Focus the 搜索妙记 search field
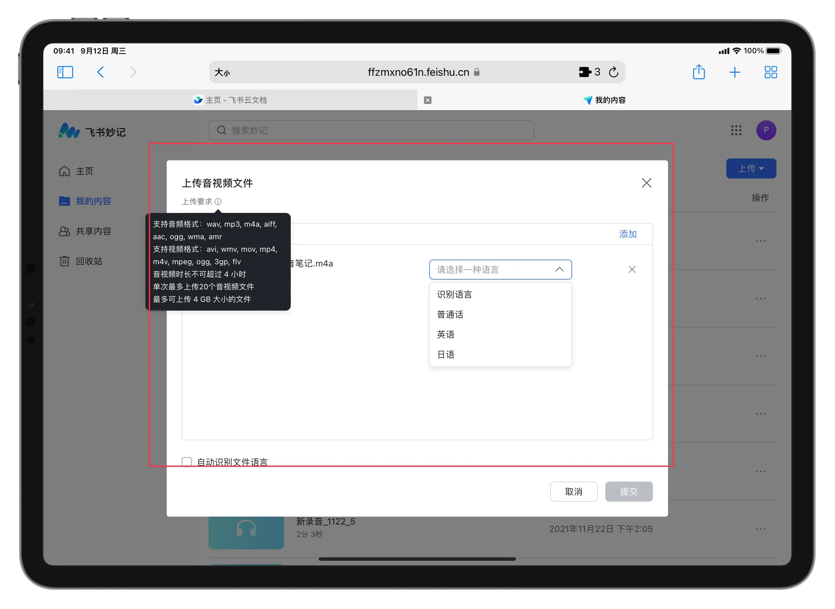The image size is (835, 609). (371, 130)
